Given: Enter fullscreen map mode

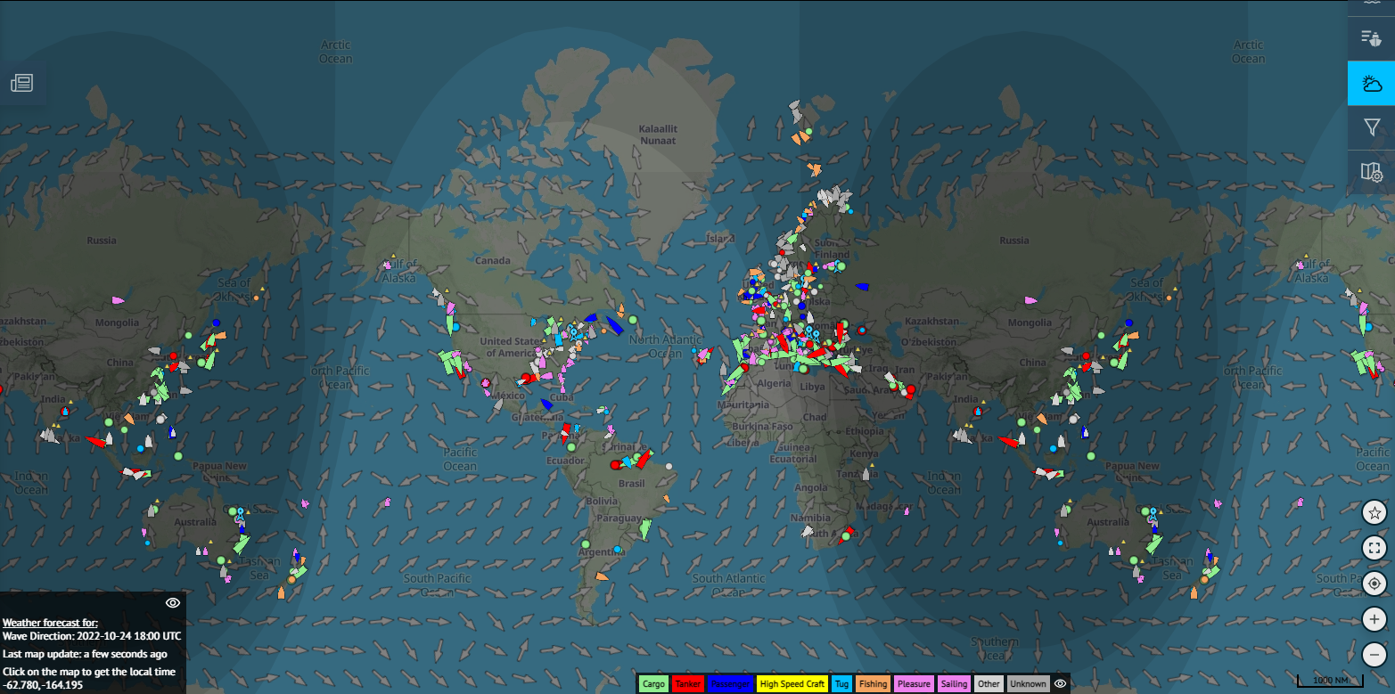Looking at the screenshot, I should click(1374, 548).
